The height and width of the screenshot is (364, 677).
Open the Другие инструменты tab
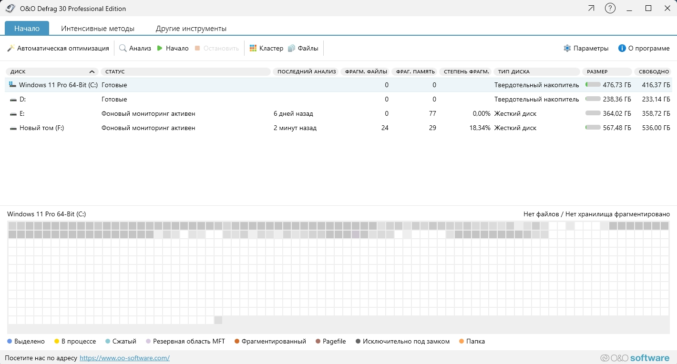point(191,29)
